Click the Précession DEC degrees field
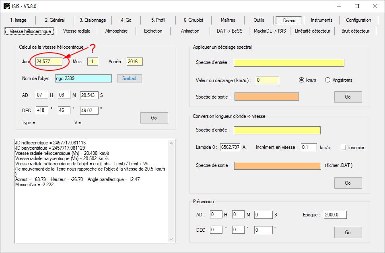385x253 pixels. [216, 230]
